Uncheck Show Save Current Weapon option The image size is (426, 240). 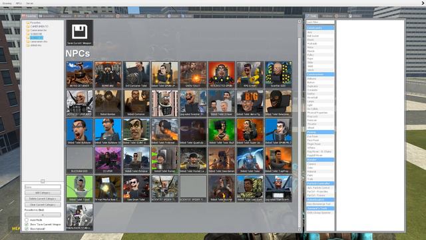[x=27, y=225]
